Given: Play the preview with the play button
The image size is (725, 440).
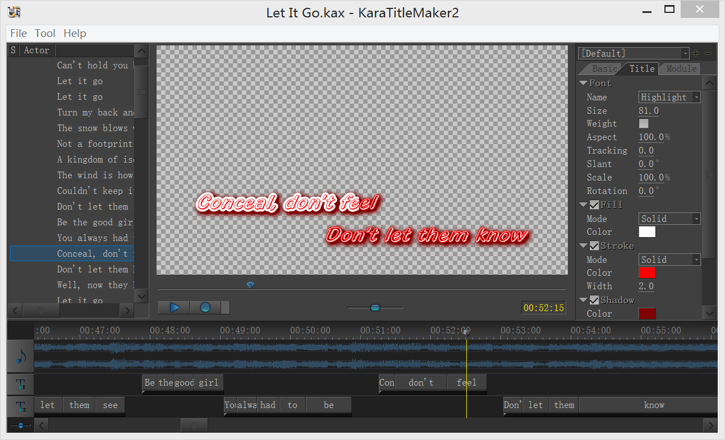Looking at the screenshot, I should coord(174,307).
